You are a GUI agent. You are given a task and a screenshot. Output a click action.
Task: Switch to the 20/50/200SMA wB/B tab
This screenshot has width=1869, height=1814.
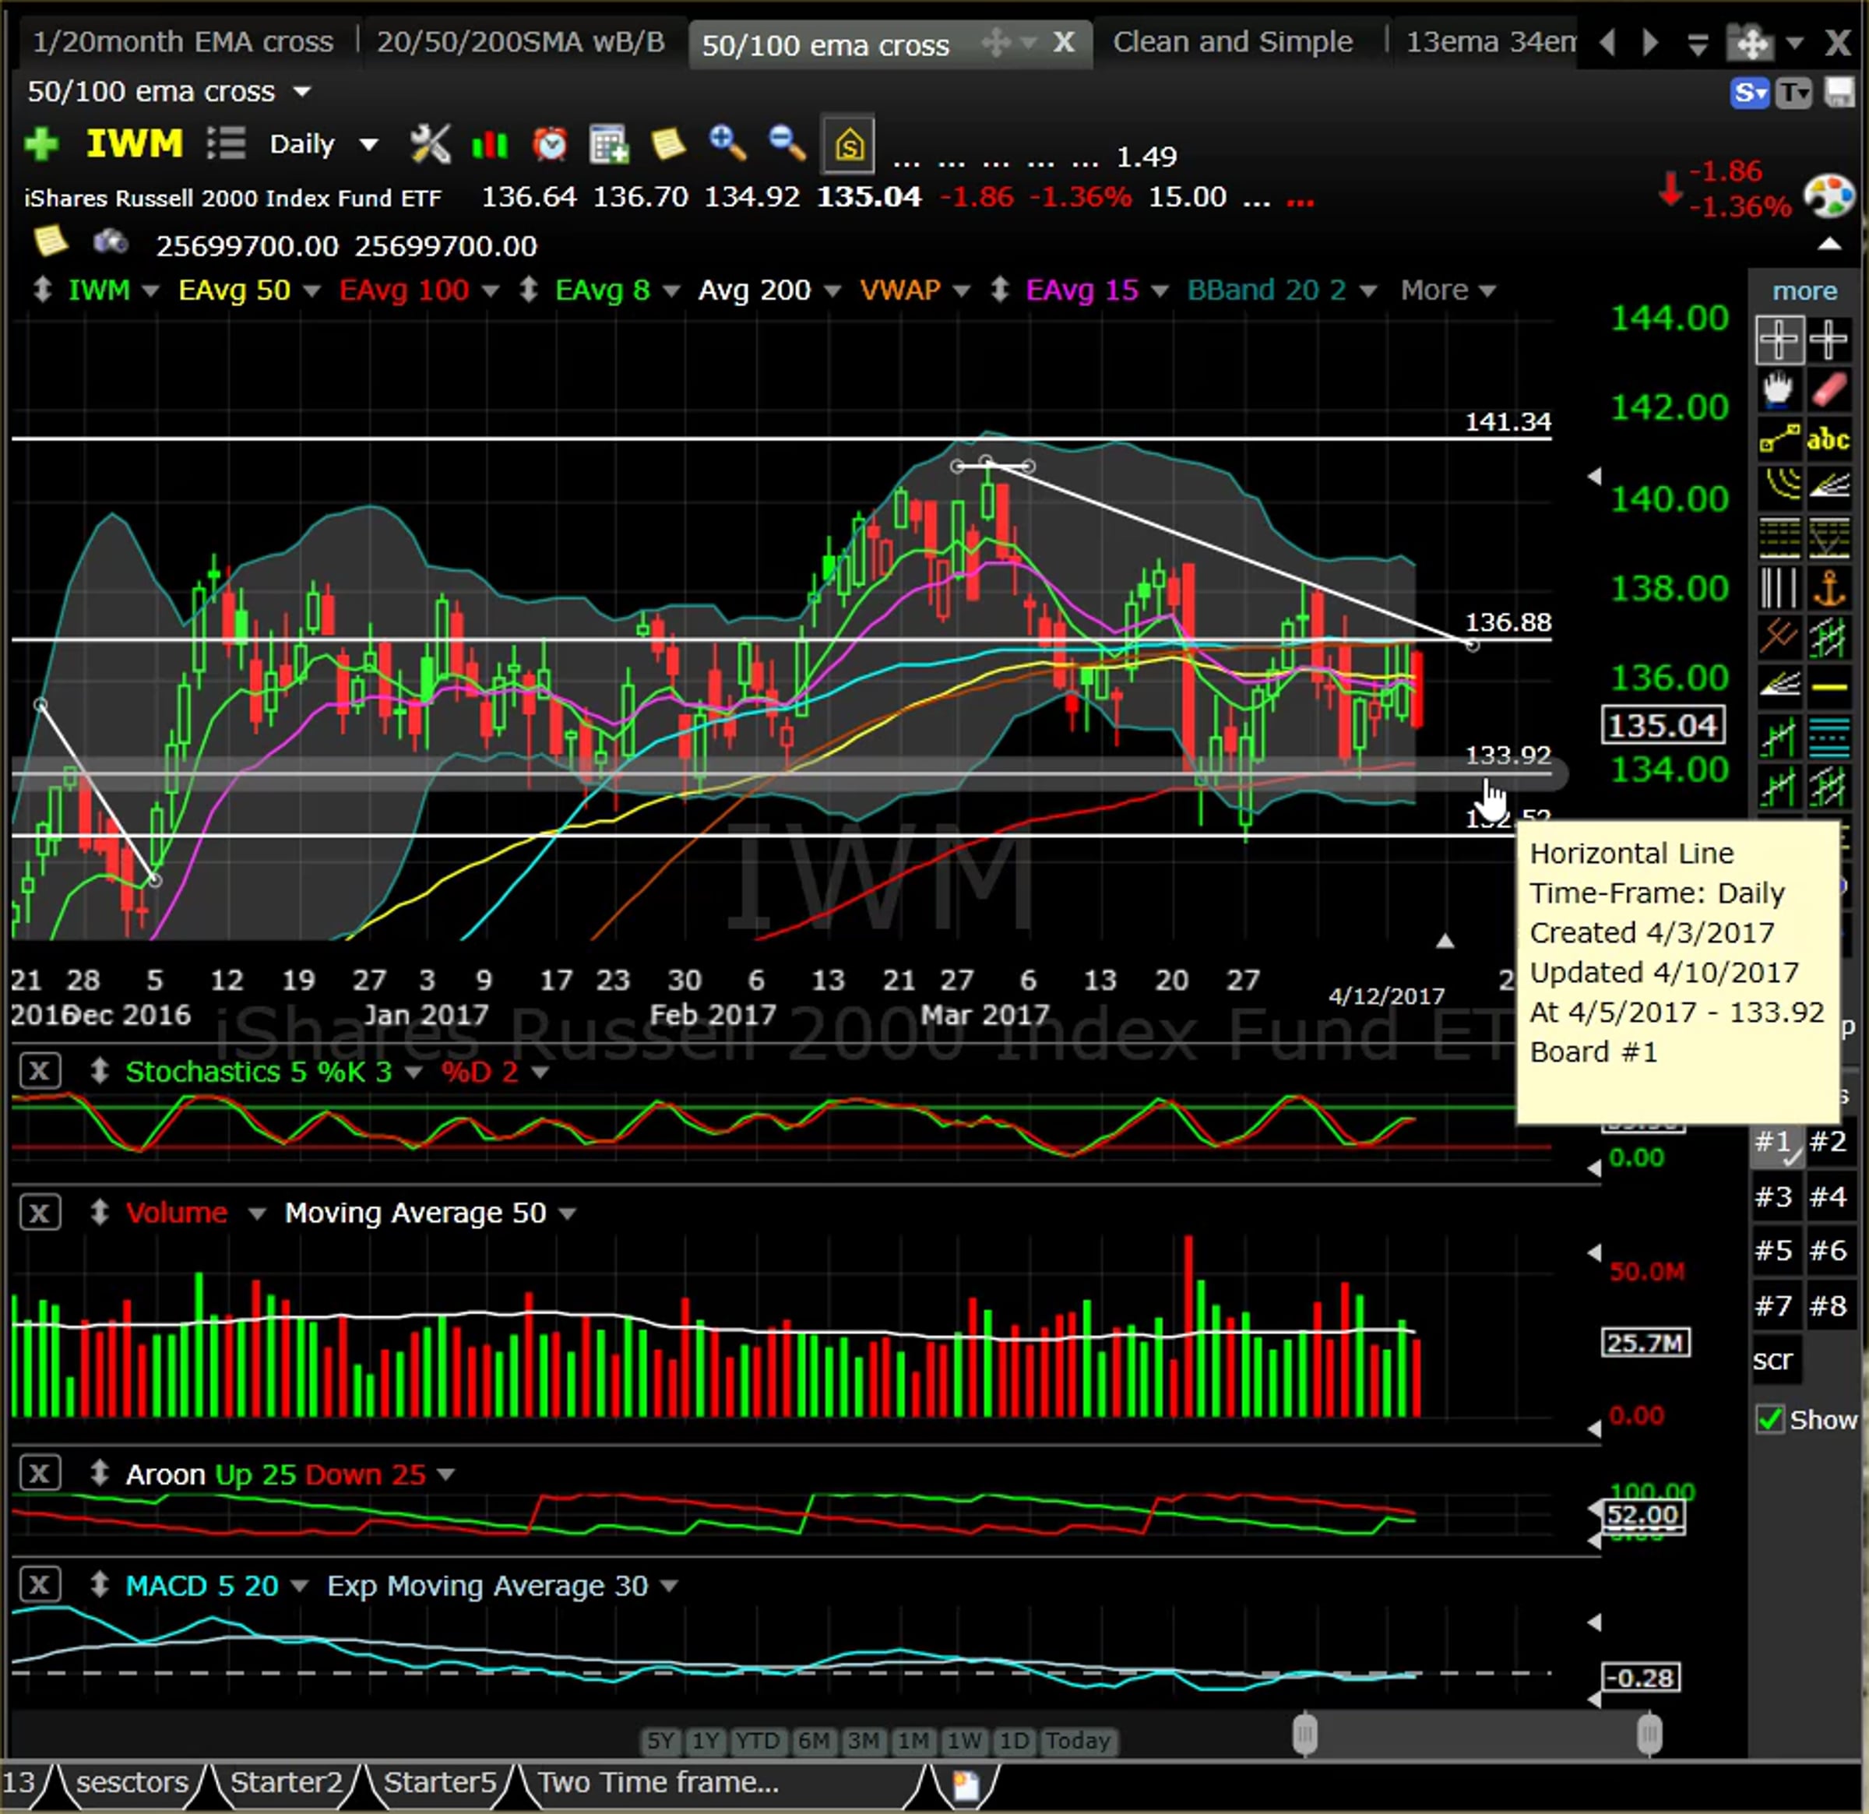tap(521, 42)
